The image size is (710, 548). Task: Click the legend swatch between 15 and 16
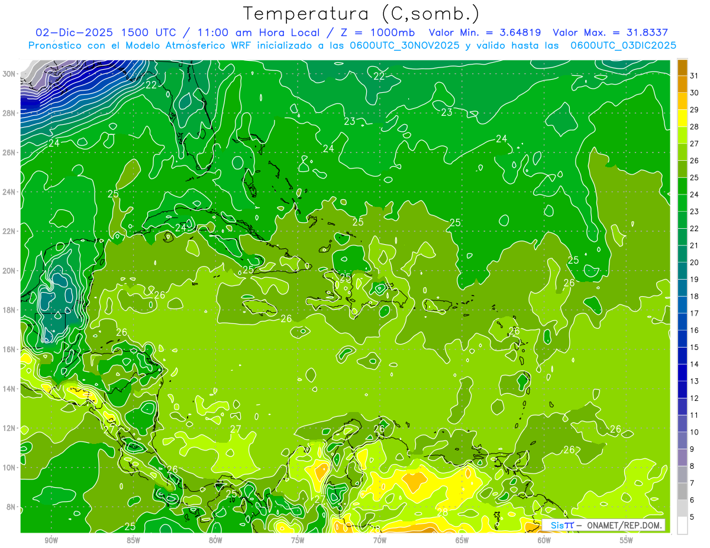tap(682, 339)
